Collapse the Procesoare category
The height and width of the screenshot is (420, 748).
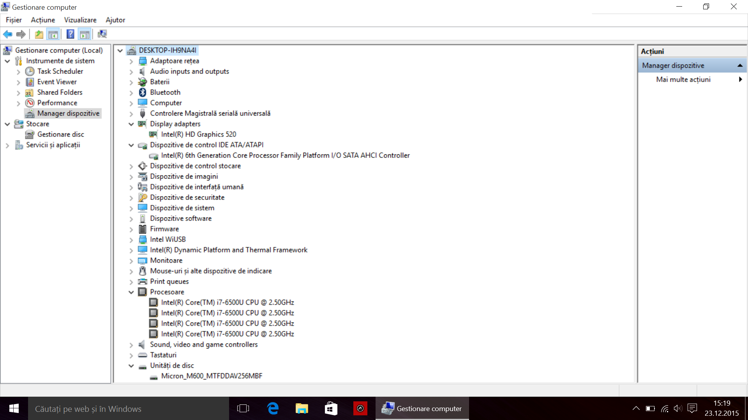tap(131, 292)
